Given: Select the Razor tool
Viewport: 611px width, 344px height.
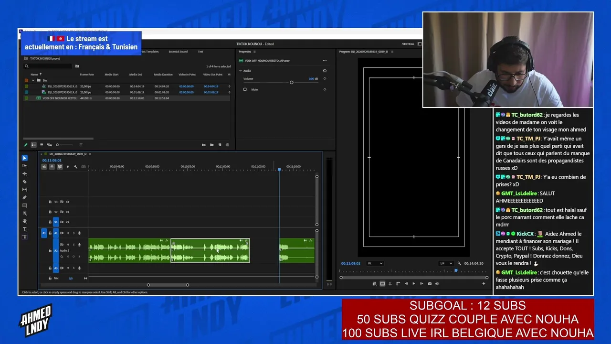Looking at the screenshot, I should tap(25, 182).
